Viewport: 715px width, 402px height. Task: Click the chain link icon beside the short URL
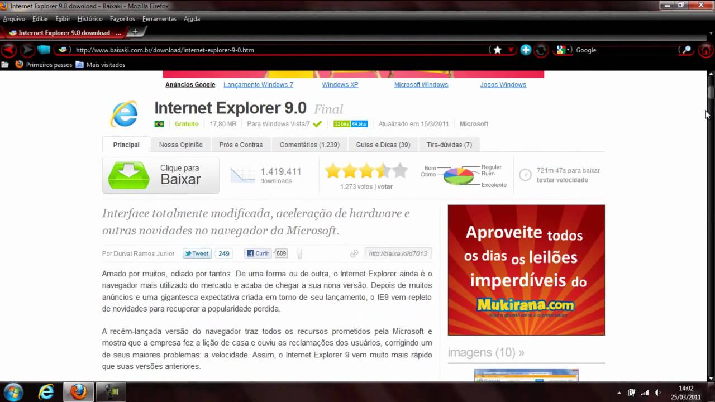click(354, 253)
